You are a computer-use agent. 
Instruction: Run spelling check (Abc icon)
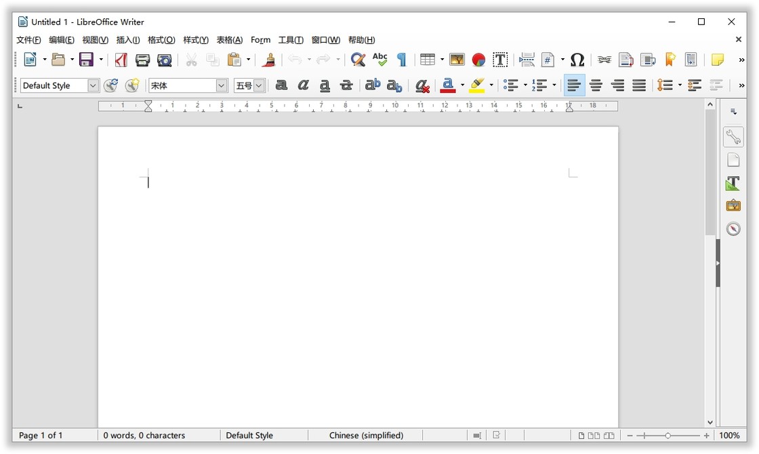380,60
